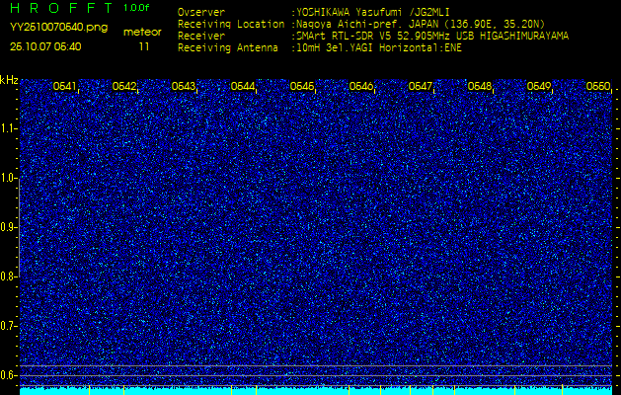Click the 0.8 frequency axis label
This screenshot has width=621, height=395.
point(9,276)
